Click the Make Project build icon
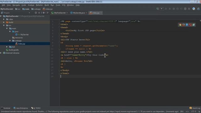Viewport: 201px width, 113px height. (158, 9)
